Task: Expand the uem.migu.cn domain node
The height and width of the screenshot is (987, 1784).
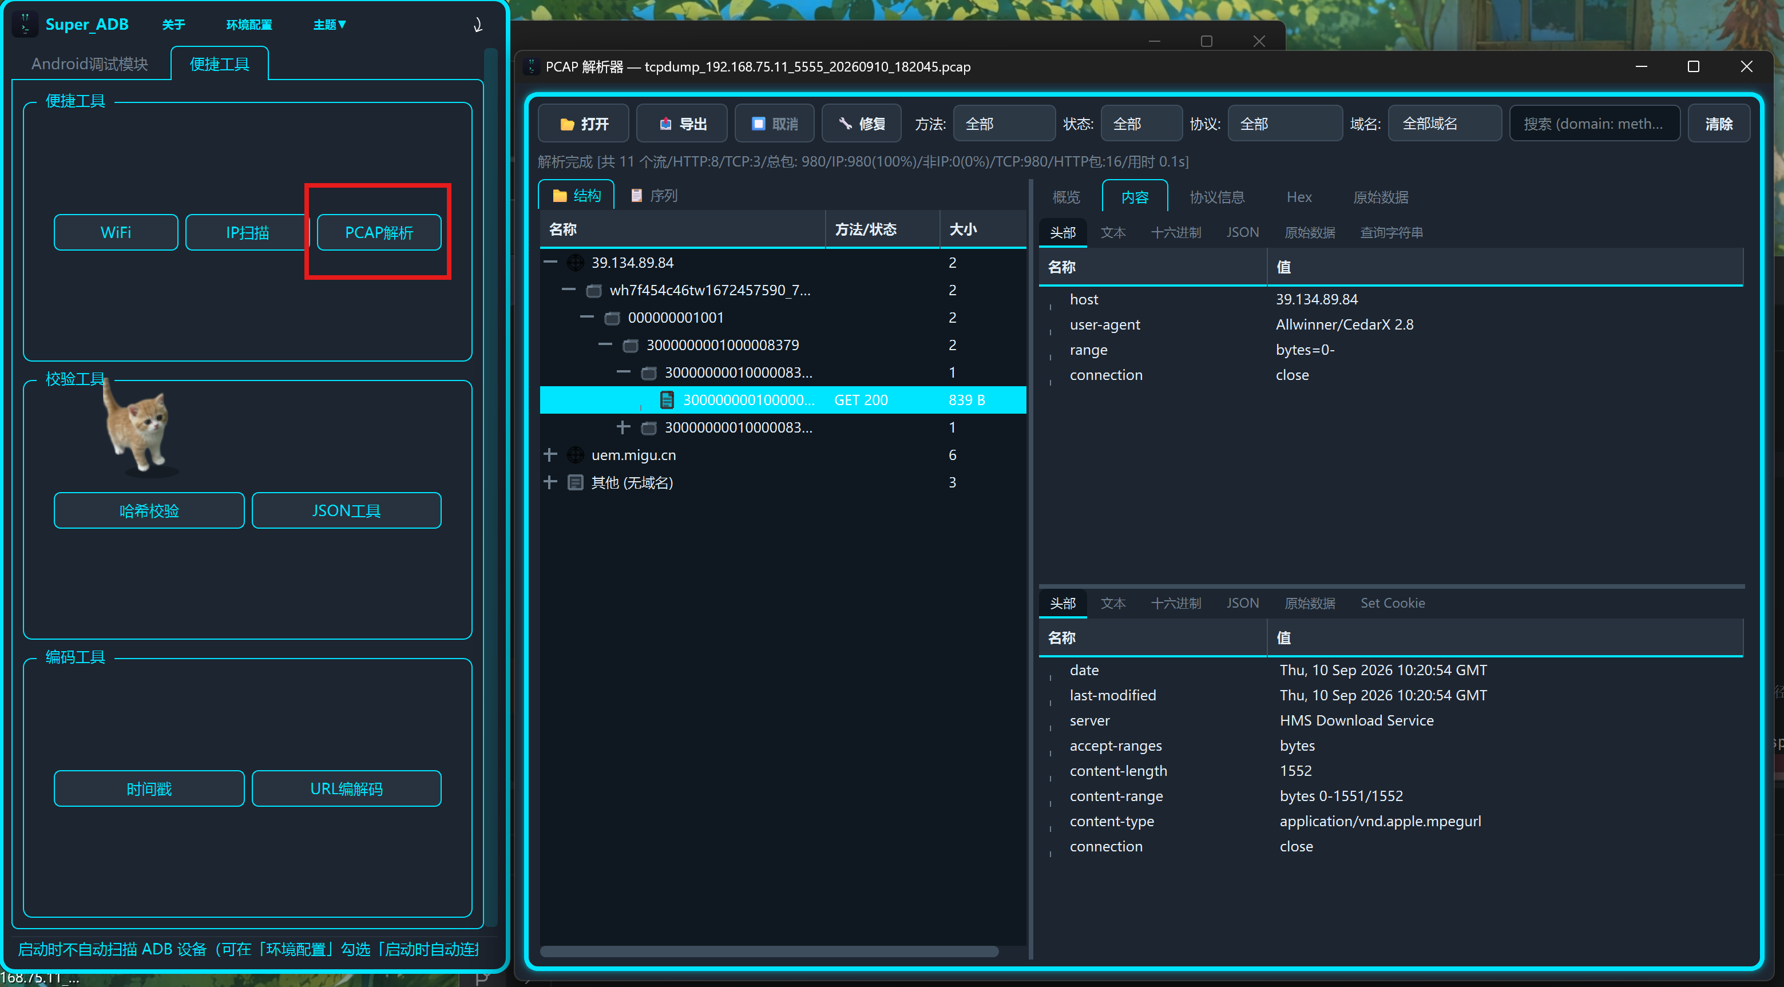Action: pyautogui.click(x=550, y=455)
